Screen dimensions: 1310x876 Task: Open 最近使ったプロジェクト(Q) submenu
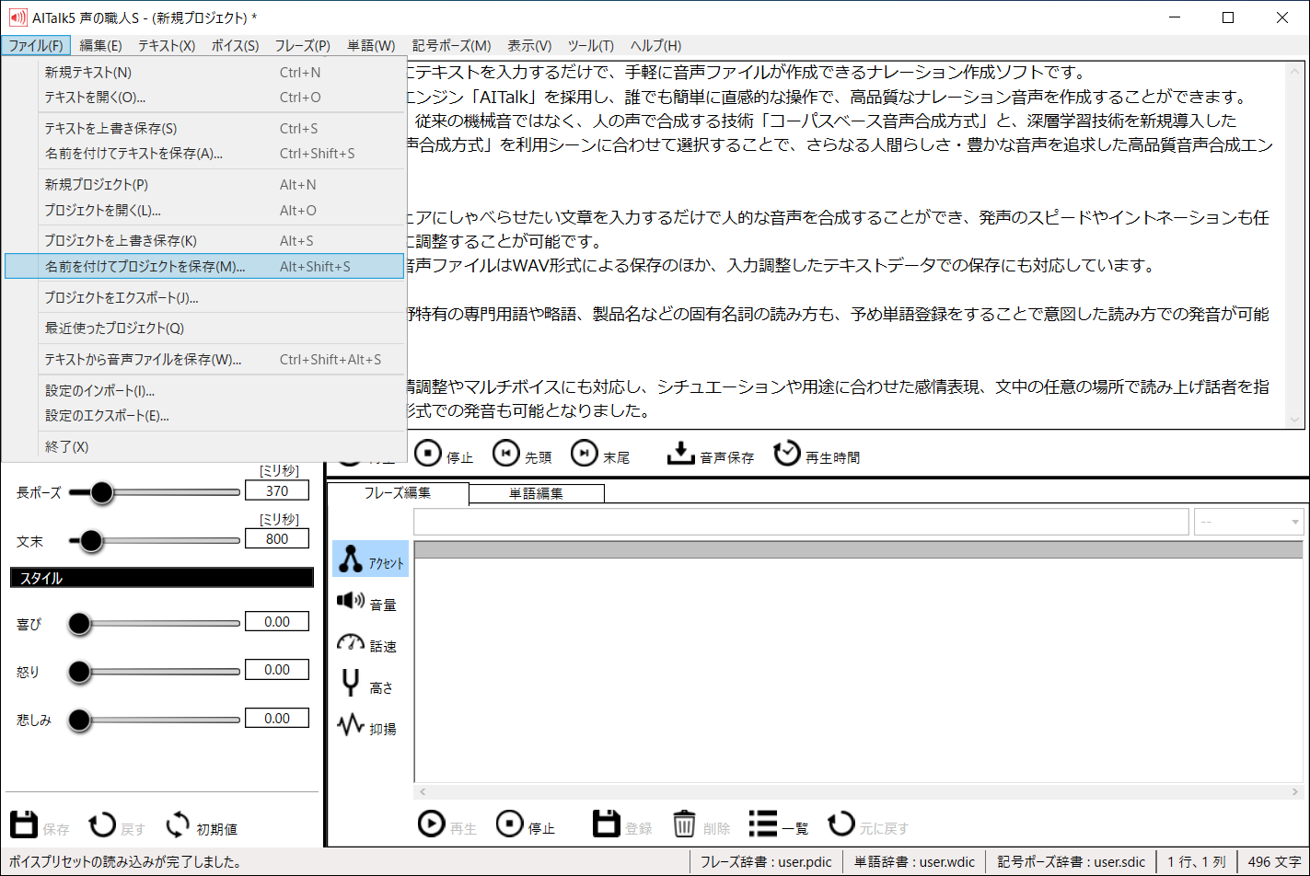coord(205,328)
